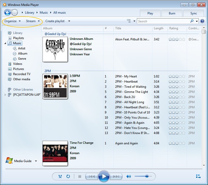
Task: Click the Rating column header
Action: [177, 28]
